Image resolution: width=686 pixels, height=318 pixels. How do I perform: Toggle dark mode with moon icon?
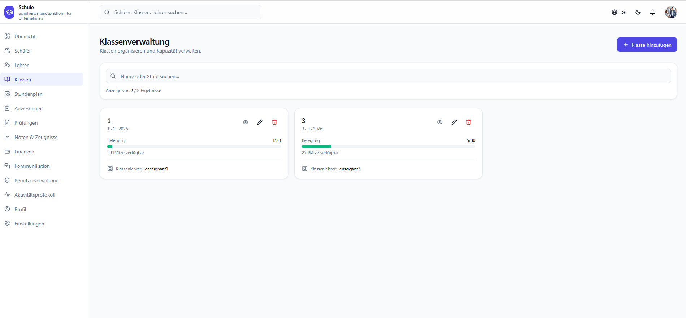[638, 12]
